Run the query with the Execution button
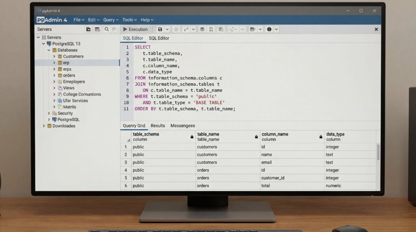The width and height of the screenshot is (416, 232). pyautogui.click(x=135, y=29)
